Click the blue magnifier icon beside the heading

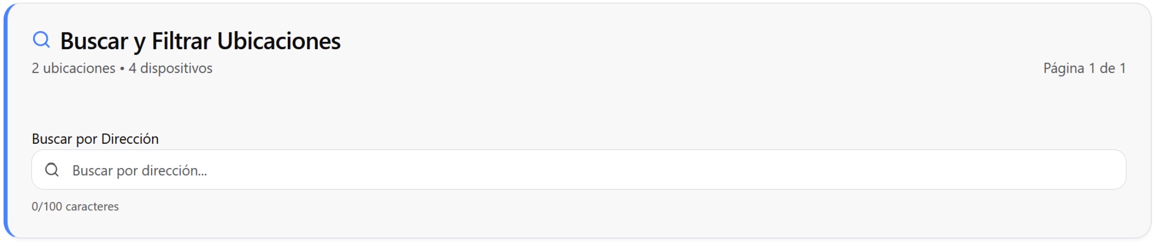(x=41, y=40)
